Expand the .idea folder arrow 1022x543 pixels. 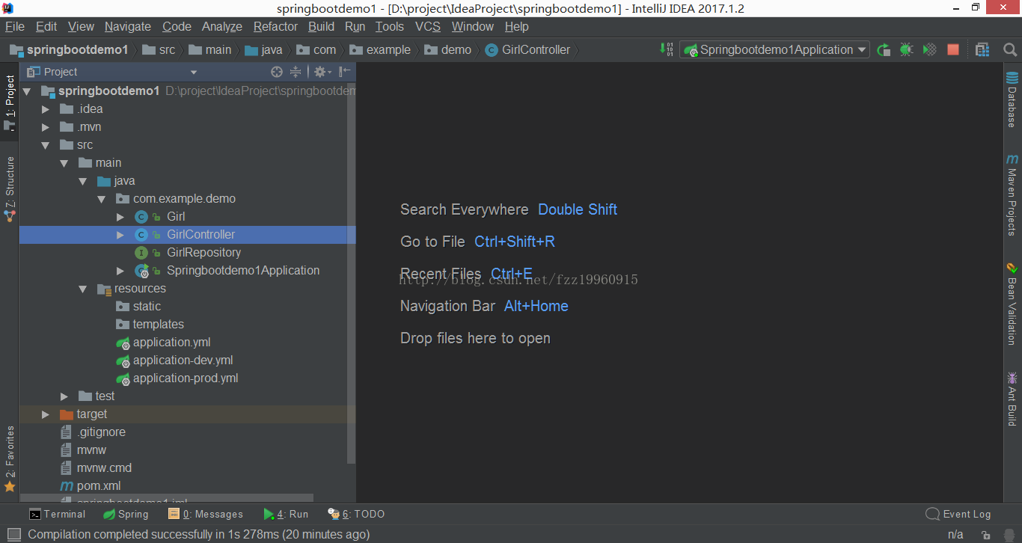(x=46, y=109)
